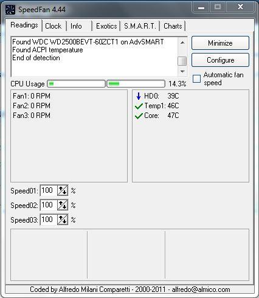Click 'End of detection' log line

coord(36,58)
